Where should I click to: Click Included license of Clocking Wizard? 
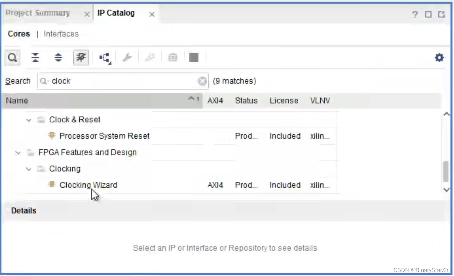tap(285, 185)
